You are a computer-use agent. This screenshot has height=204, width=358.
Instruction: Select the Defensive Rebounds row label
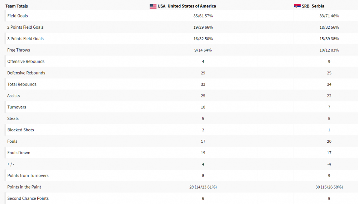[26, 73]
